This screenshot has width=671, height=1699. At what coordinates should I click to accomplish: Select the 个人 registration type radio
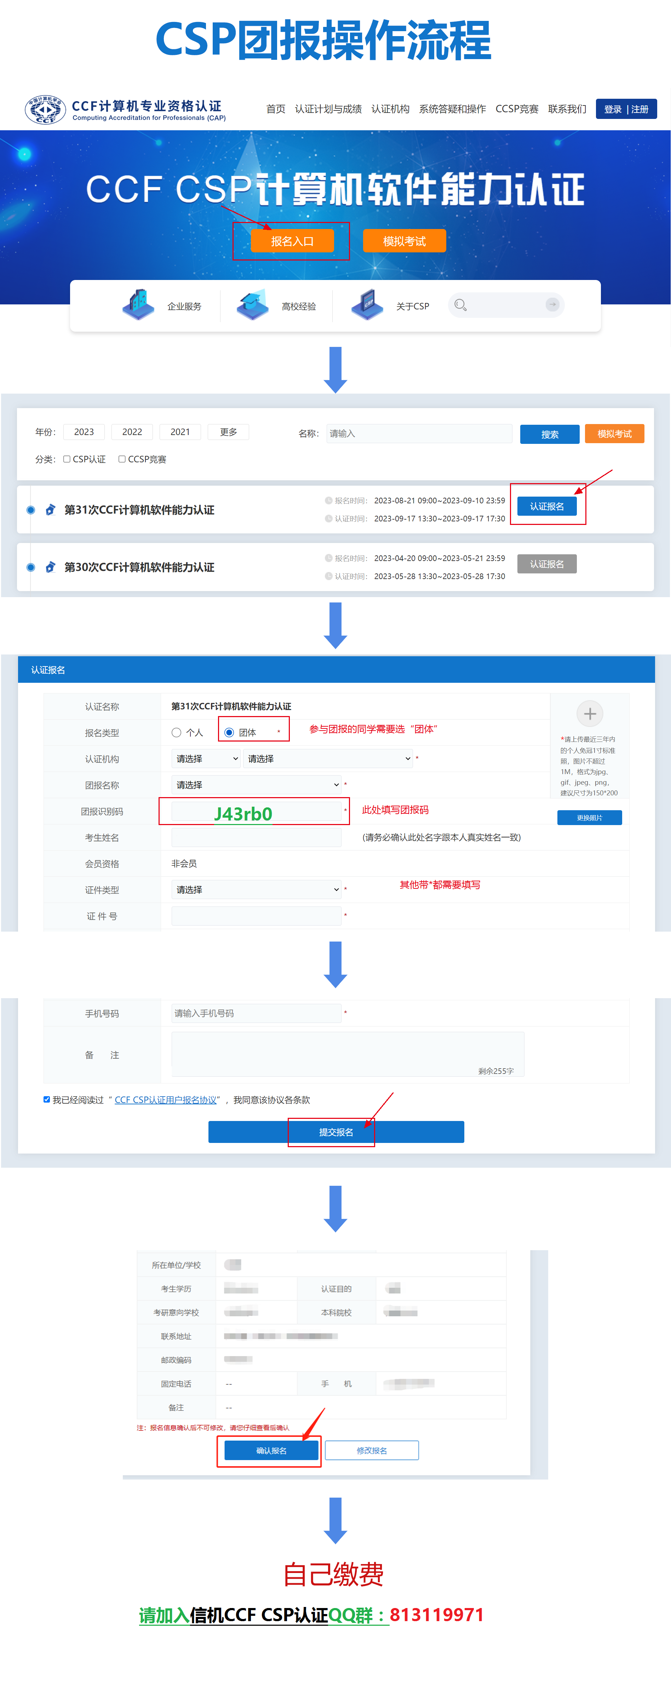(x=176, y=733)
